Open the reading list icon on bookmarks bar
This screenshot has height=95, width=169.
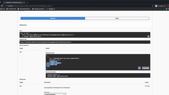167,9
